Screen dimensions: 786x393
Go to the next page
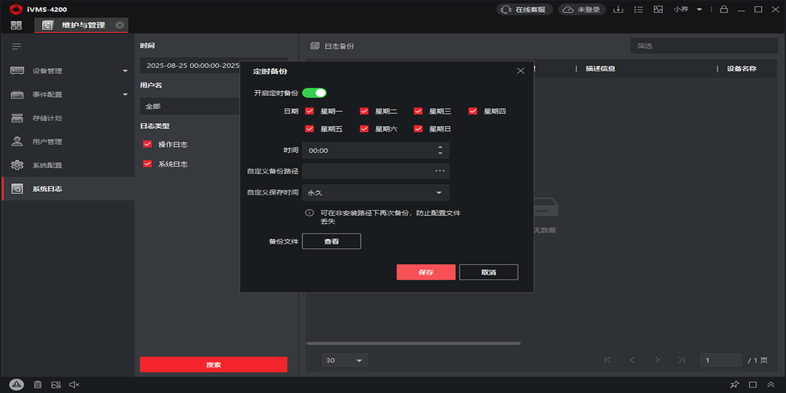(x=657, y=360)
